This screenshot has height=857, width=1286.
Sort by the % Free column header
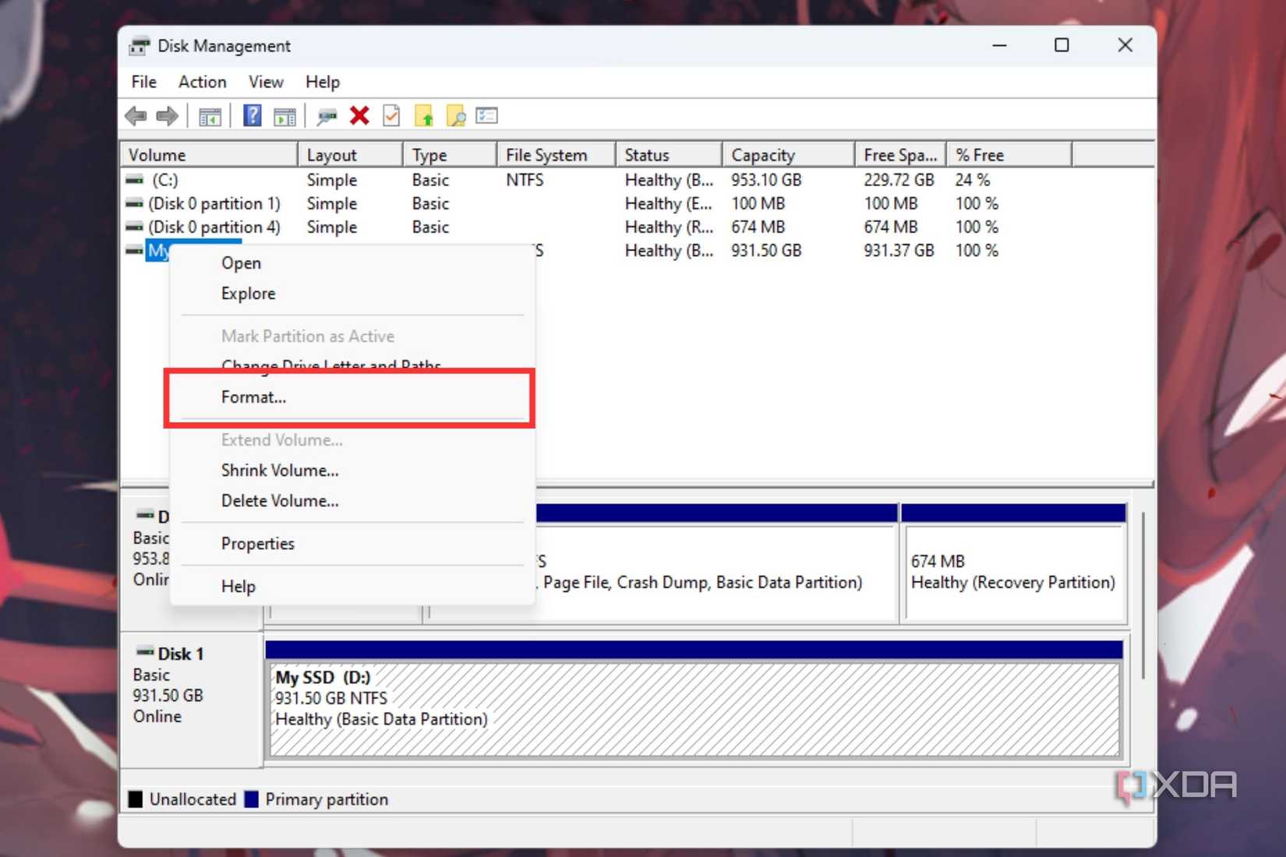pos(1010,155)
